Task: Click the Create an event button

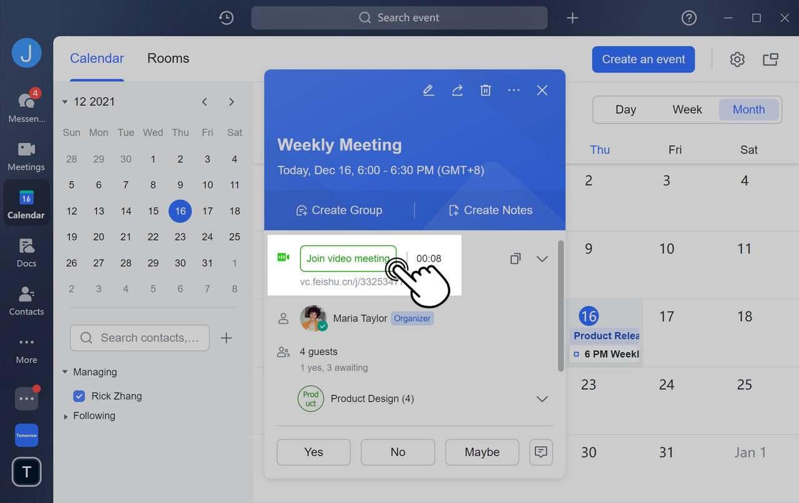Action: (x=643, y=59)
